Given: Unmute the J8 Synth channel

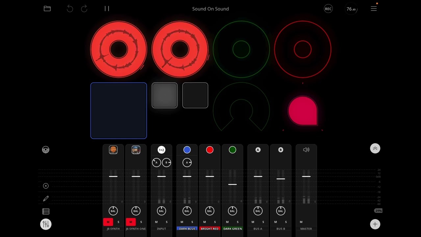Looking at the screenshot, I should point(108,222).
